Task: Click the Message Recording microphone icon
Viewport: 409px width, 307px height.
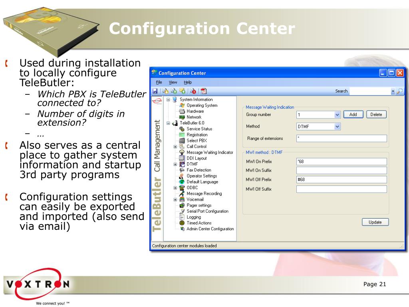Action: point(182,193)
